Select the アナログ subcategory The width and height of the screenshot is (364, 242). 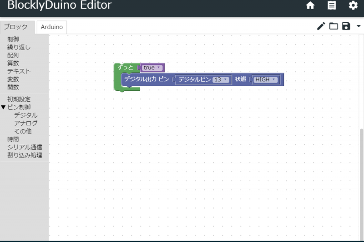click(x=26, y=123)
